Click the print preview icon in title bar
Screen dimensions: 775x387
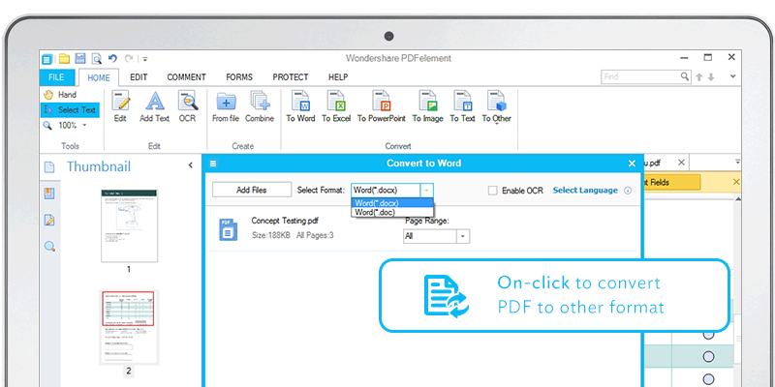pyautogui.click(x=96, y=59)
